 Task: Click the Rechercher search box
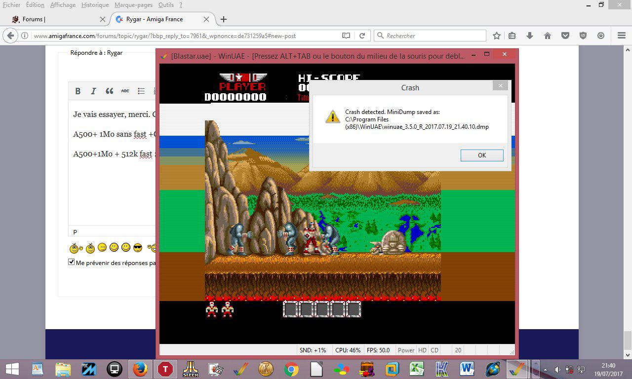click(430, 36)
